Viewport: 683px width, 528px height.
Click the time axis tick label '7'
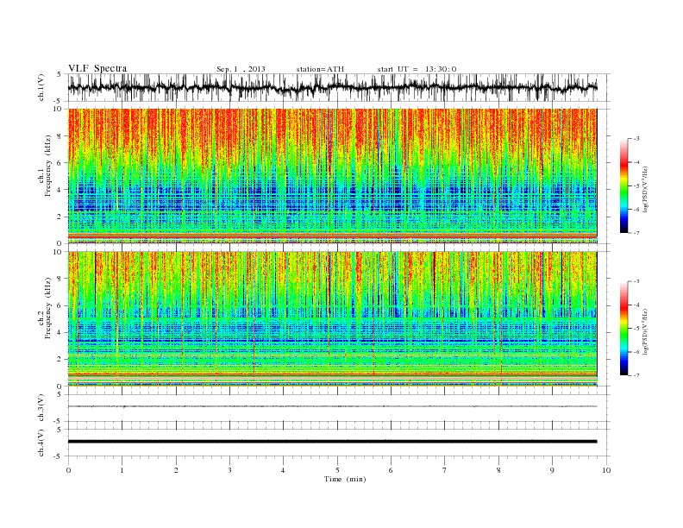[x=445, y=470]
